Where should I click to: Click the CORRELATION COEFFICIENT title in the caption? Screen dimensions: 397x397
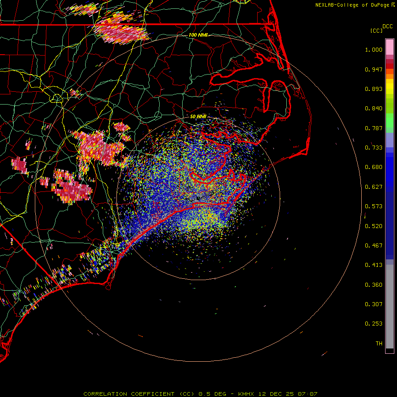click(x=129, y=394)
